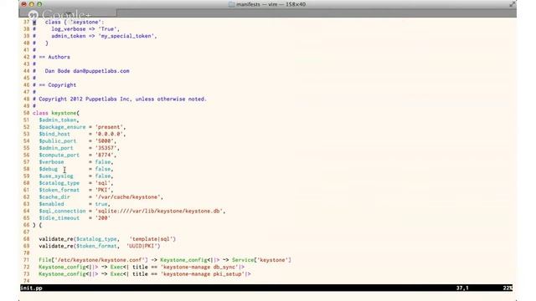Click the 'present' default value
536x301 pixels.
pyautogui.click(x=109, y=127)
